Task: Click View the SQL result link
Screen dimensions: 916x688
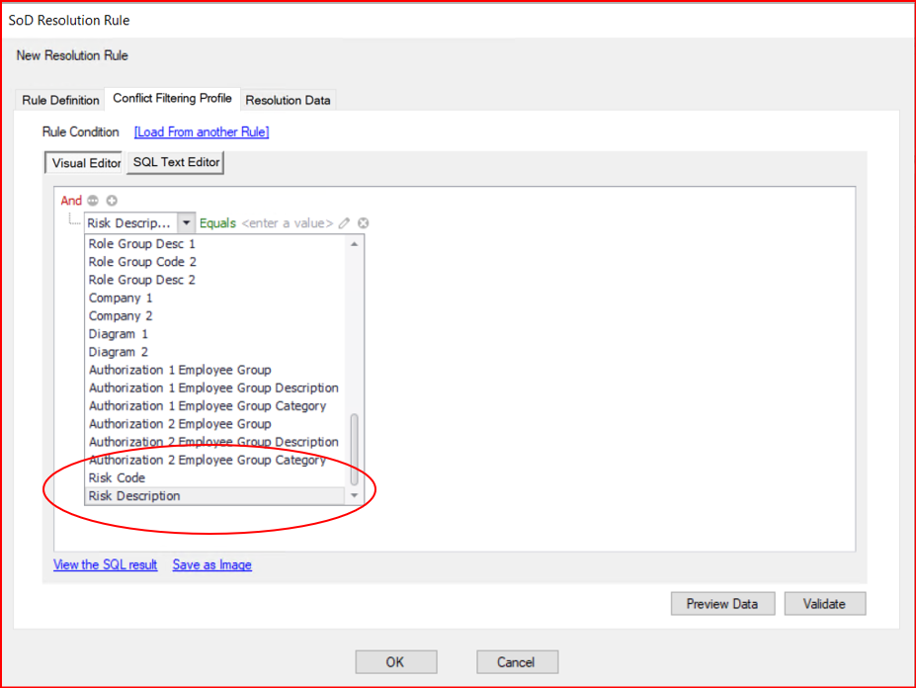Action: 105,564
